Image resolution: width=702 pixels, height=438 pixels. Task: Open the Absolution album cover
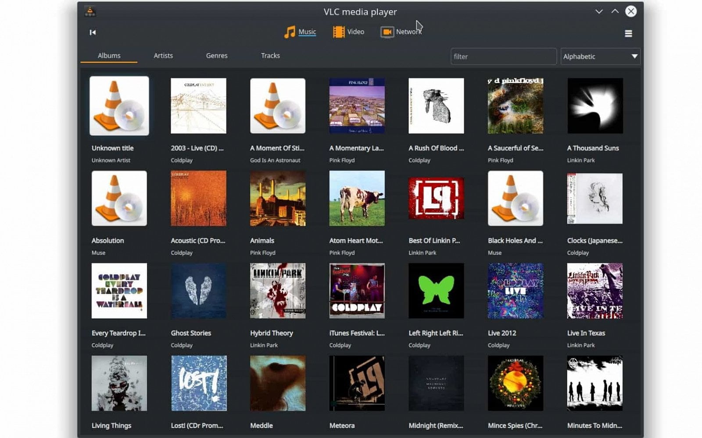point(119,198)
